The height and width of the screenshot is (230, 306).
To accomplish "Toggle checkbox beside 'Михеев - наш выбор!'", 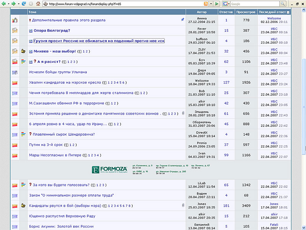I will (x=31, y=51).
